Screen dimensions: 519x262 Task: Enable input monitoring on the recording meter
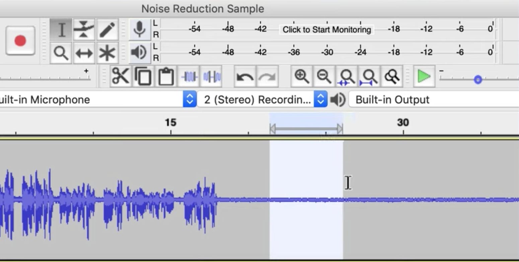point(326,29)
